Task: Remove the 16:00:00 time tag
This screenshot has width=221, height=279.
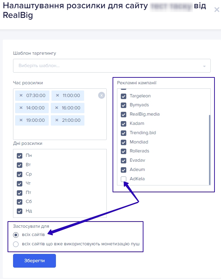Action: 57,108
